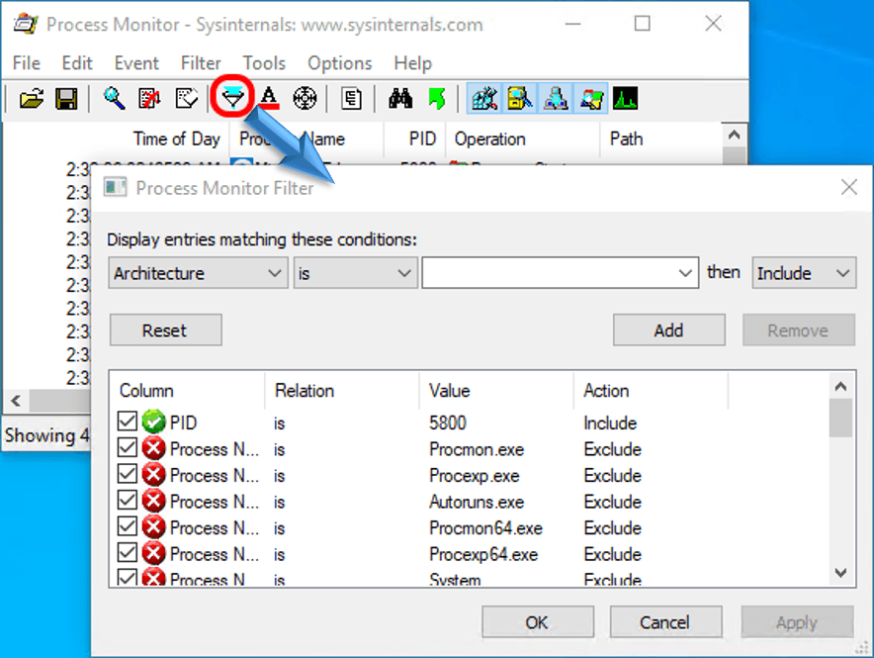Open the 'is' relation dropdown
Image resolution: width=874 pixels, height=658 pixels.
click(x=356, y=273)
